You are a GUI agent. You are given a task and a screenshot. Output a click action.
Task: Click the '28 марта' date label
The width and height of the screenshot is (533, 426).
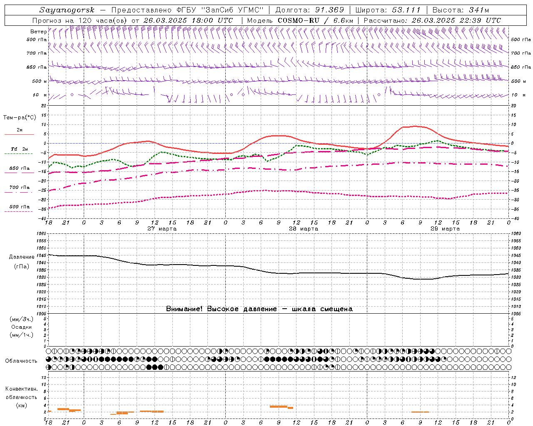(x=304, y=229)
